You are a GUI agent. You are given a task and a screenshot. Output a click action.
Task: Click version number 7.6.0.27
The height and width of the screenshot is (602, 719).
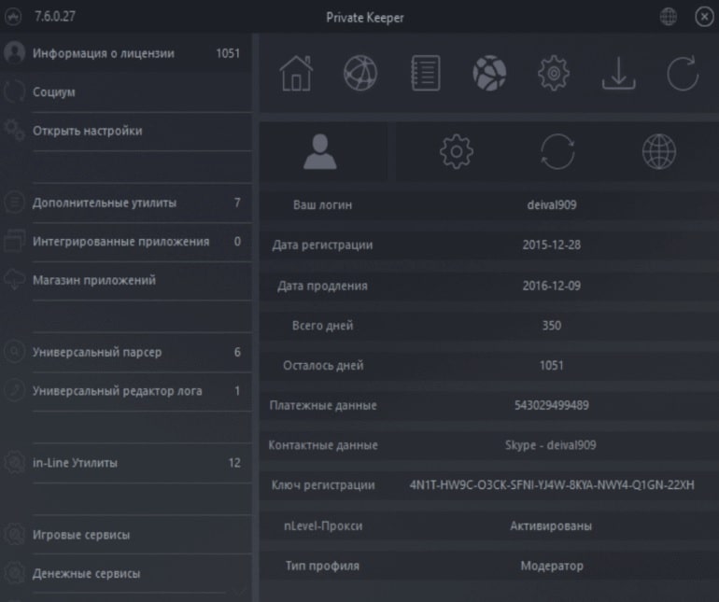coord(55,17)
